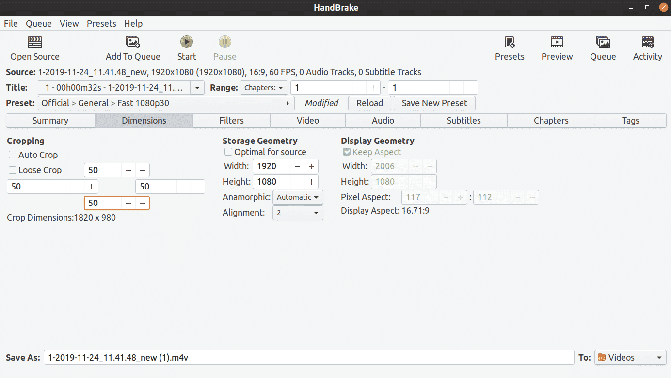
Task: Tick Optimal for source checkbox
Action: click(228, 152)
